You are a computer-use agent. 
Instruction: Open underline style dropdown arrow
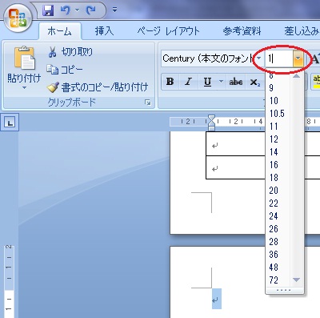coord(221,82)
